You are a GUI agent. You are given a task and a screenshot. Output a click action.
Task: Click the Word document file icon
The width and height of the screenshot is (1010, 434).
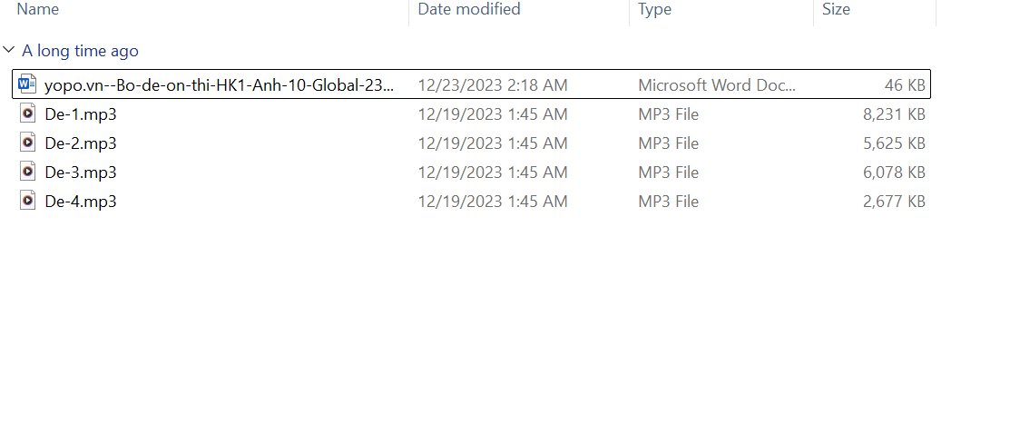tap(27, 85)
